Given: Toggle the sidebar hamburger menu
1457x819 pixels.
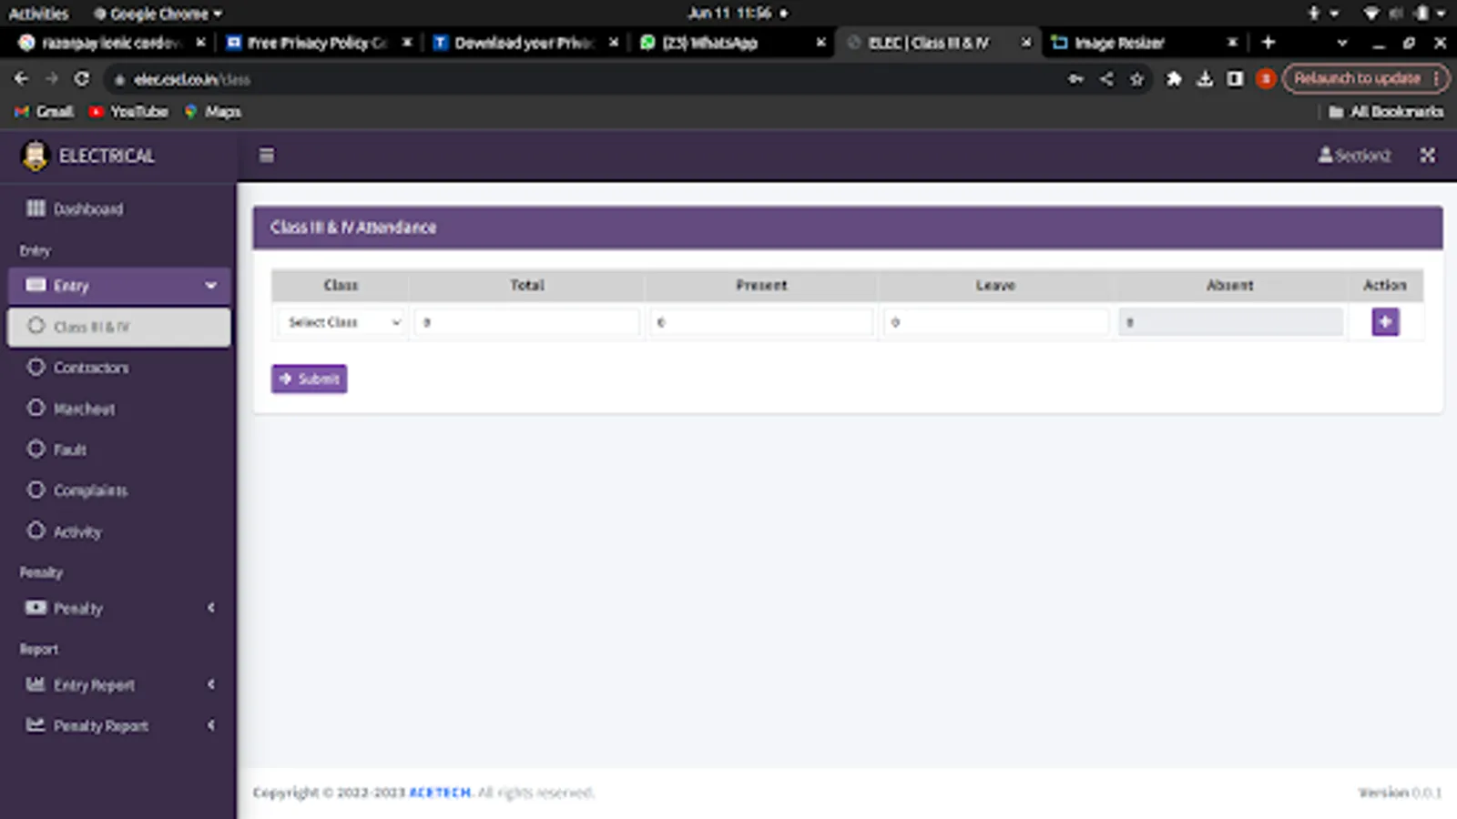Looking at the screenshot, I should tap(266, 156).
